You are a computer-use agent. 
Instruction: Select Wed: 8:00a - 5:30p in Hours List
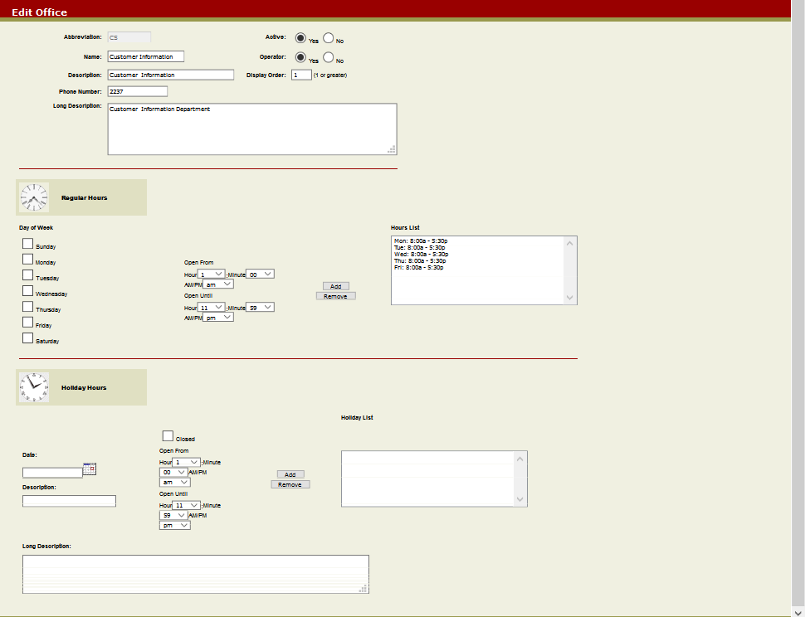click(x=421, y=254)
